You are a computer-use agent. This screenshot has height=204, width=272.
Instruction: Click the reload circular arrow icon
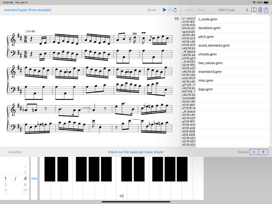click(175, 10)
